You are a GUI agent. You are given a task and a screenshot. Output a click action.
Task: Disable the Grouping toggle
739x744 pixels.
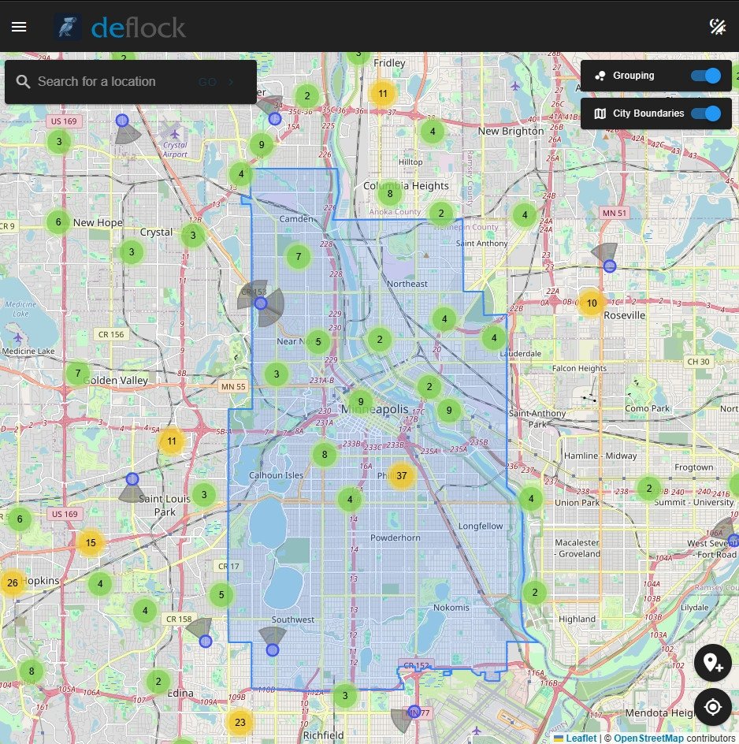click(707, 76)
